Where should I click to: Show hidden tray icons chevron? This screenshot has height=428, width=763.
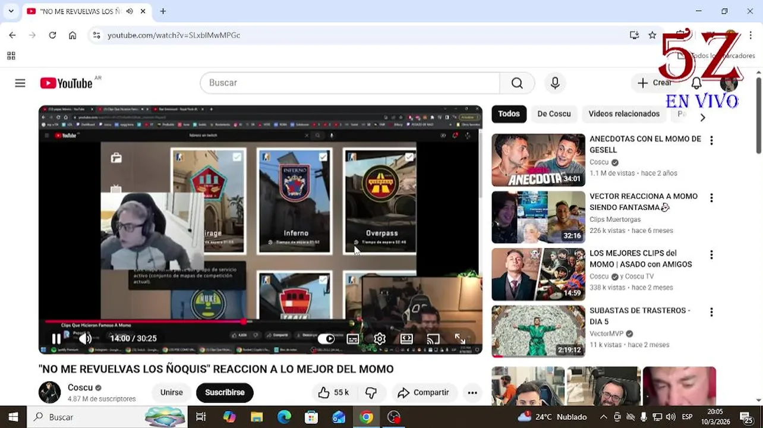click(x=603, y=417)
